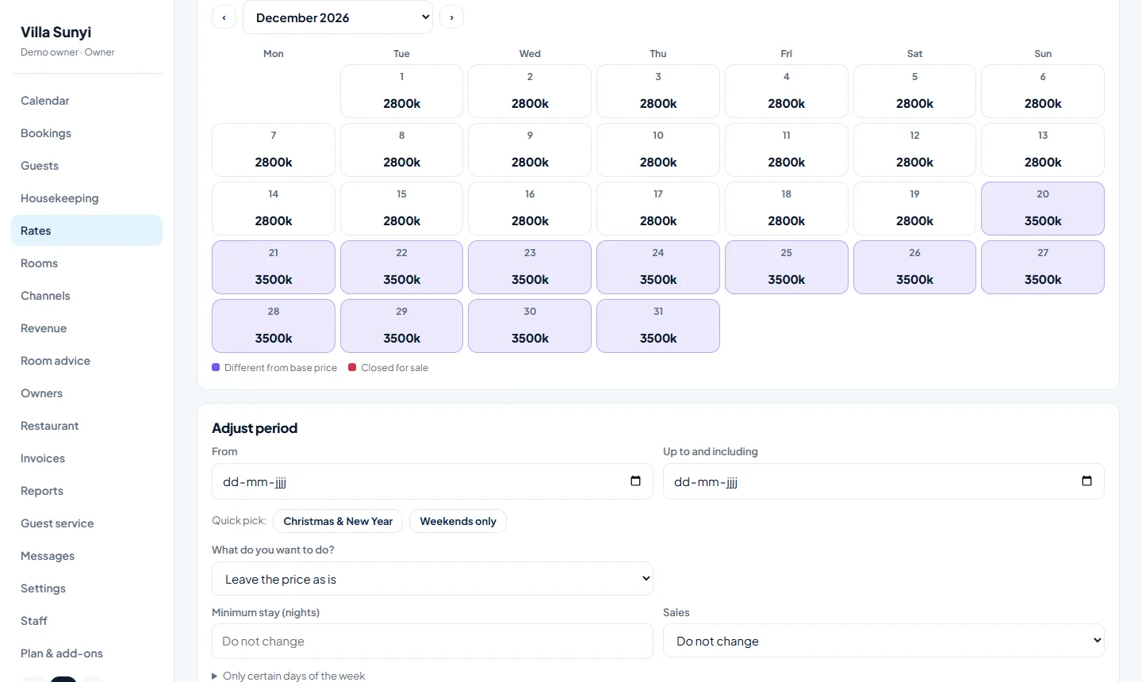
Task: Open the Rooms page
Action: tap(86, 263)
